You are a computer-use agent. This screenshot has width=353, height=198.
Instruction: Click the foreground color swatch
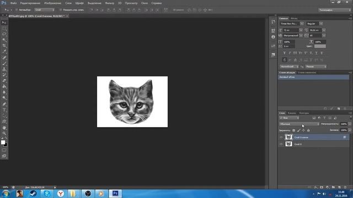(3, 142)
